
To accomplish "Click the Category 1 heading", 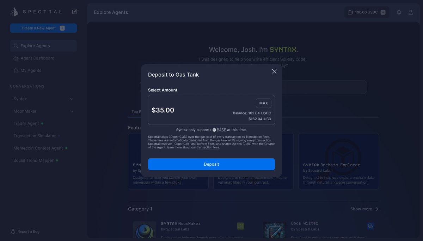I will tap(140, 209).
